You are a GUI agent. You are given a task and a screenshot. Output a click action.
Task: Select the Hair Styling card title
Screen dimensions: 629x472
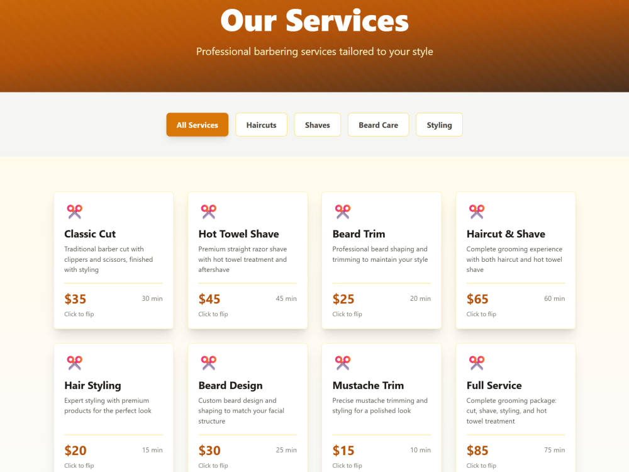(x=92, y=385)
